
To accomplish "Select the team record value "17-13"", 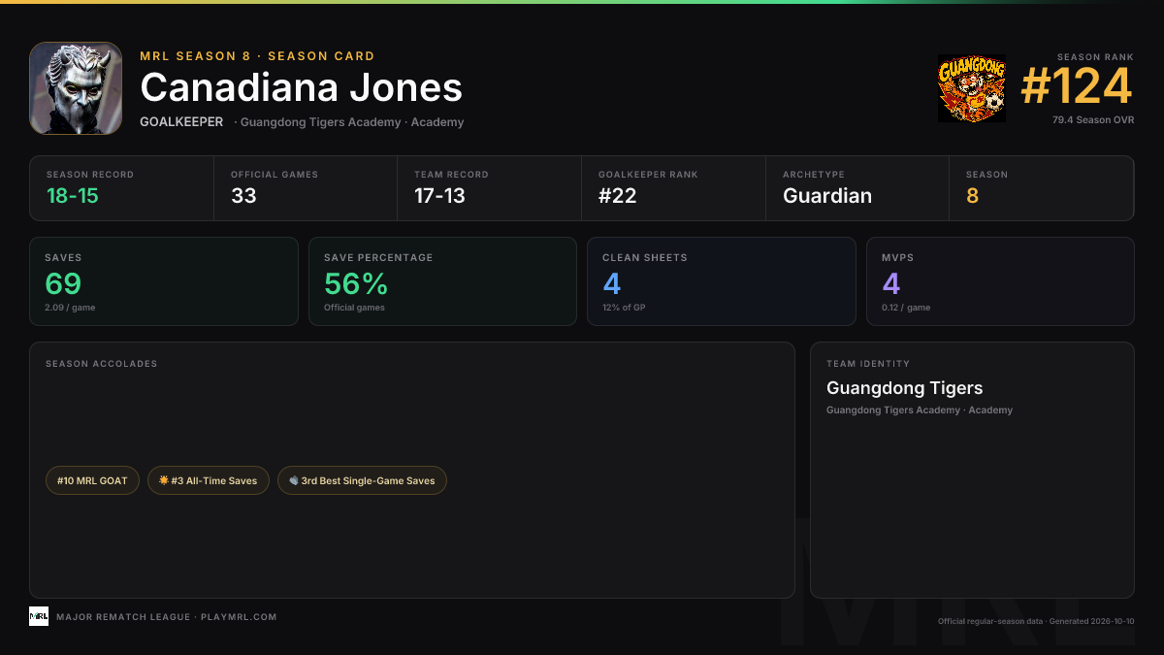I will pos(439,195).
